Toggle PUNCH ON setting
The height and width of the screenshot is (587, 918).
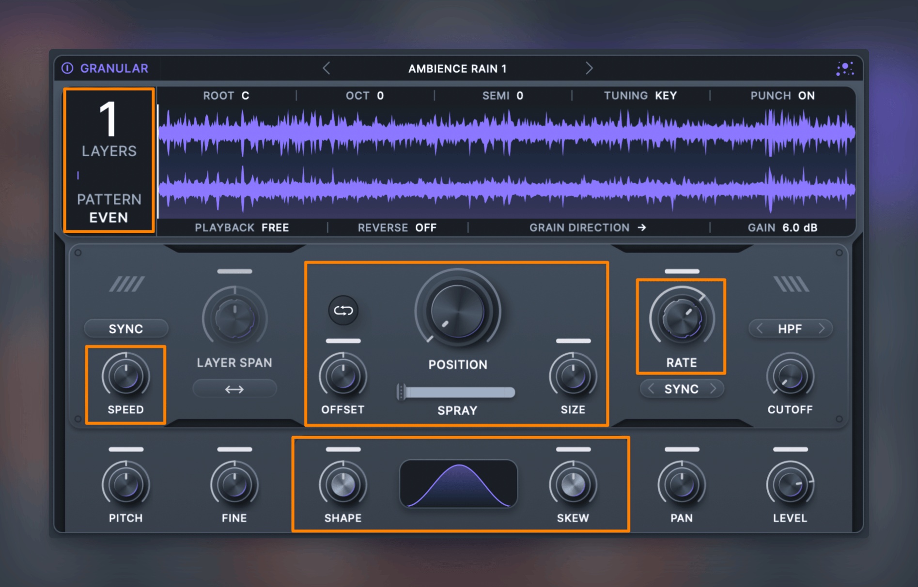782,95
